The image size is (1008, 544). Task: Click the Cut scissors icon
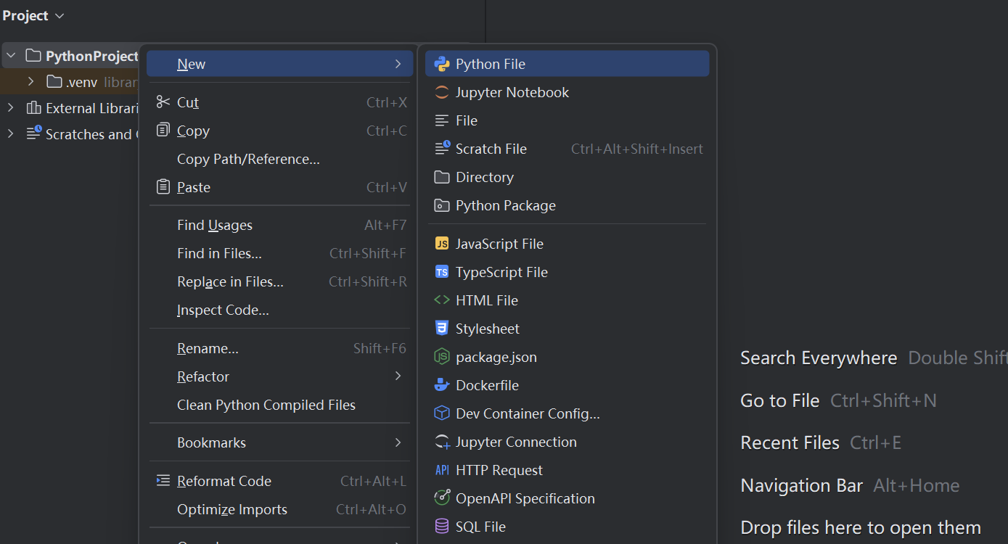[x=163, y=102]
